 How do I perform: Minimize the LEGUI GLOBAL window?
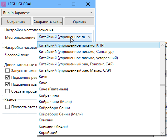click(x=60, y=4)
